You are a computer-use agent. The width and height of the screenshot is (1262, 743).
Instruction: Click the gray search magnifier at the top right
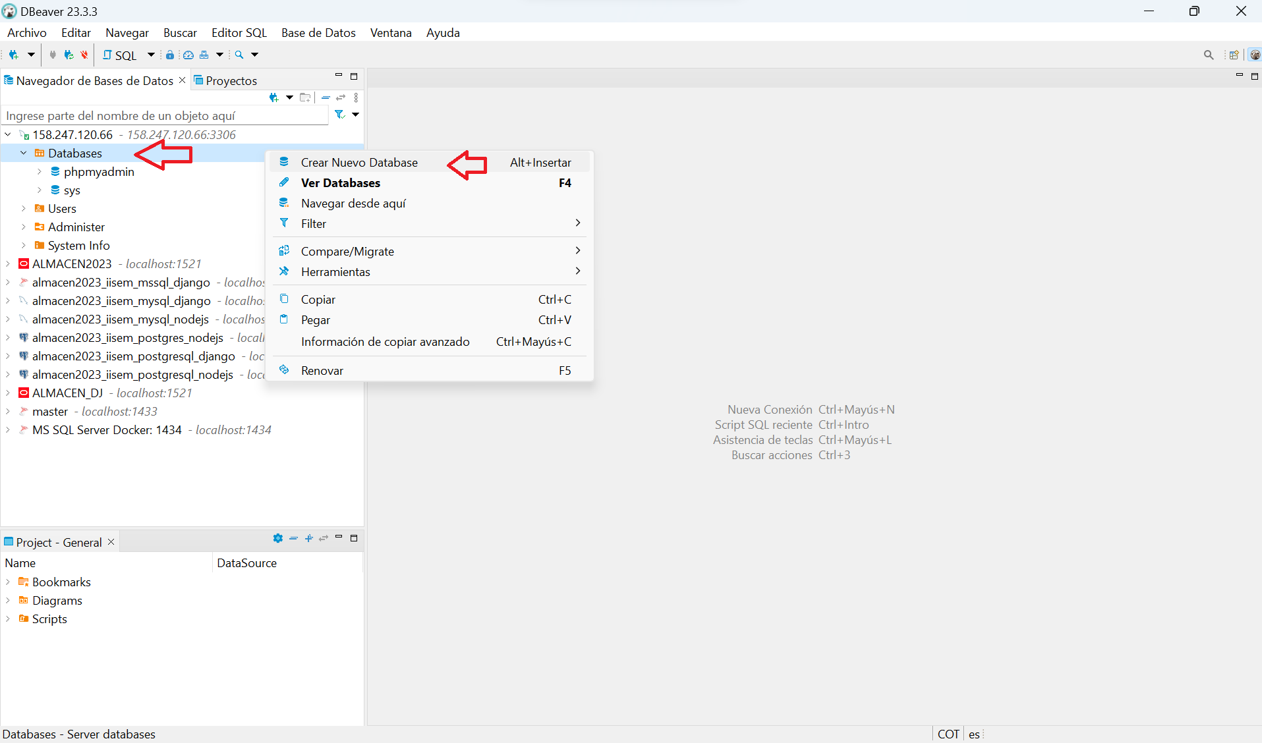tap(1209, 55)
